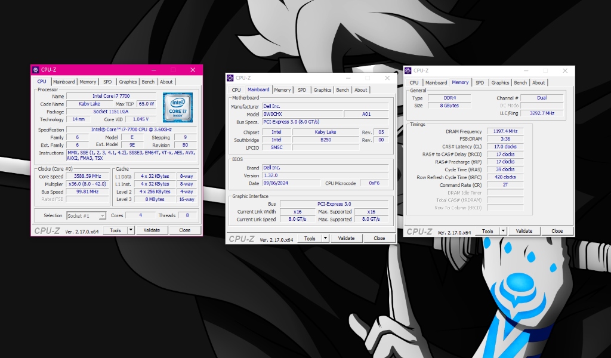Screen dimensions: 611x358
Task: Switch to the SPD tab in the CPU window
Action: [107, 82]
